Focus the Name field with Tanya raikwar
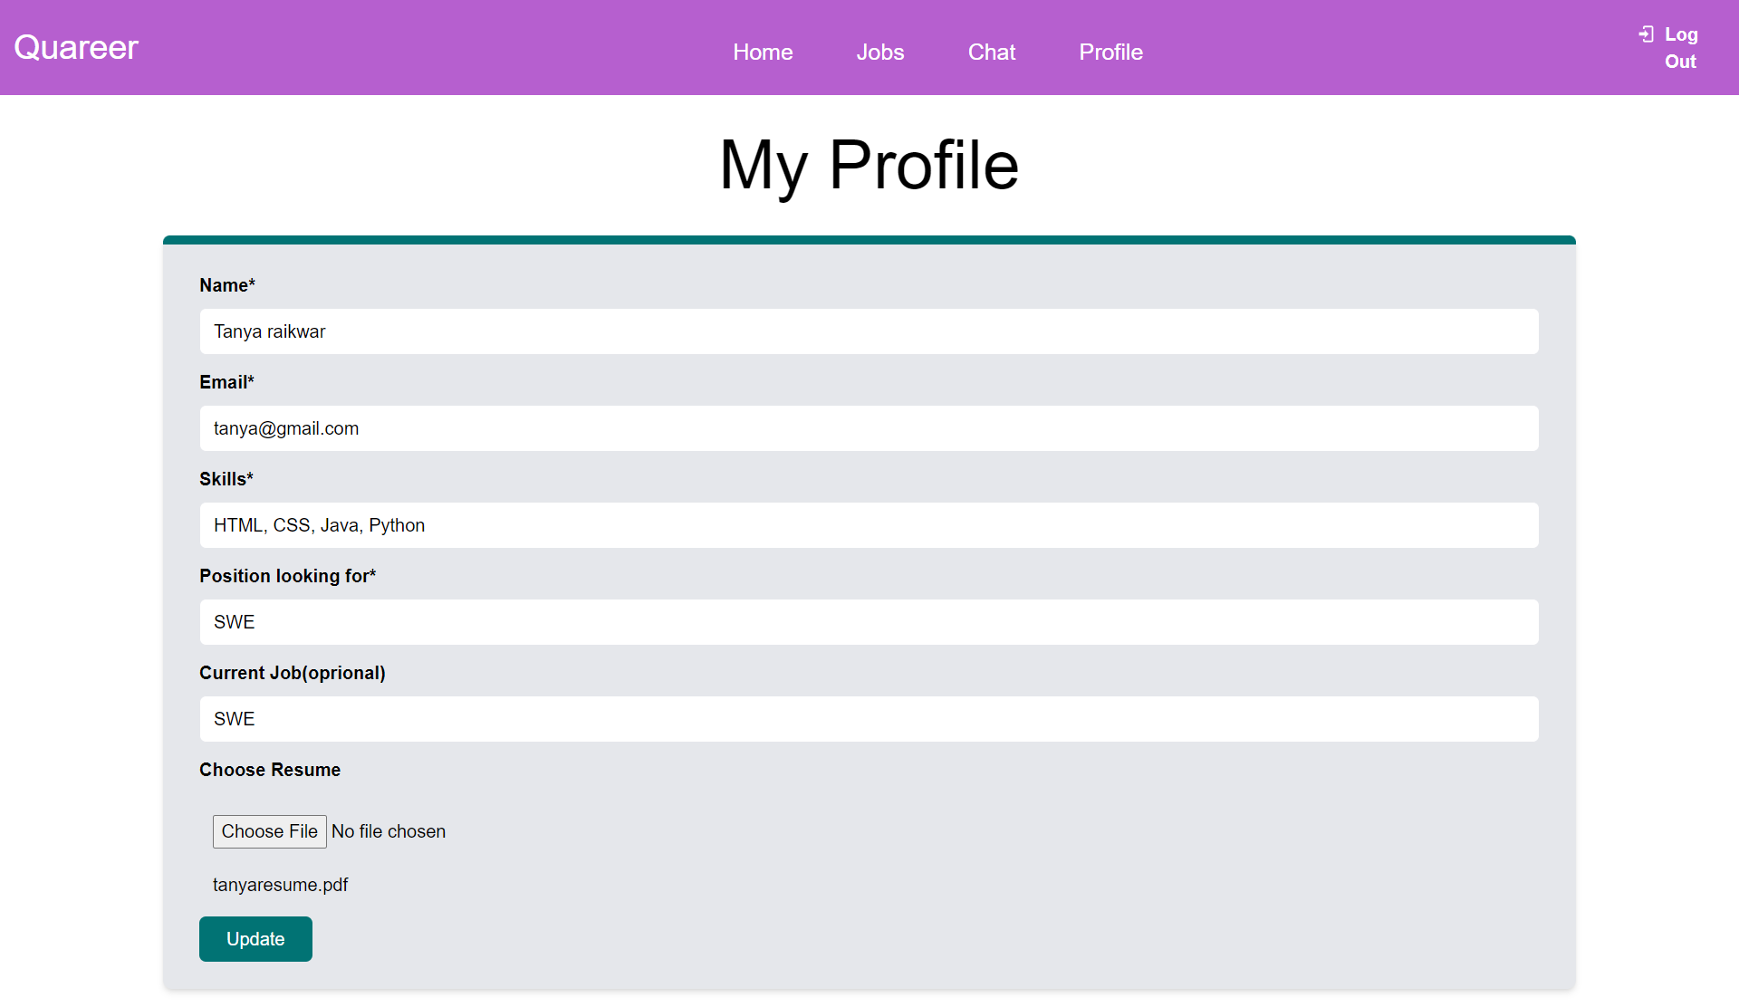The width and height of the screenshot is (1739, 1007). coord(869,331)
